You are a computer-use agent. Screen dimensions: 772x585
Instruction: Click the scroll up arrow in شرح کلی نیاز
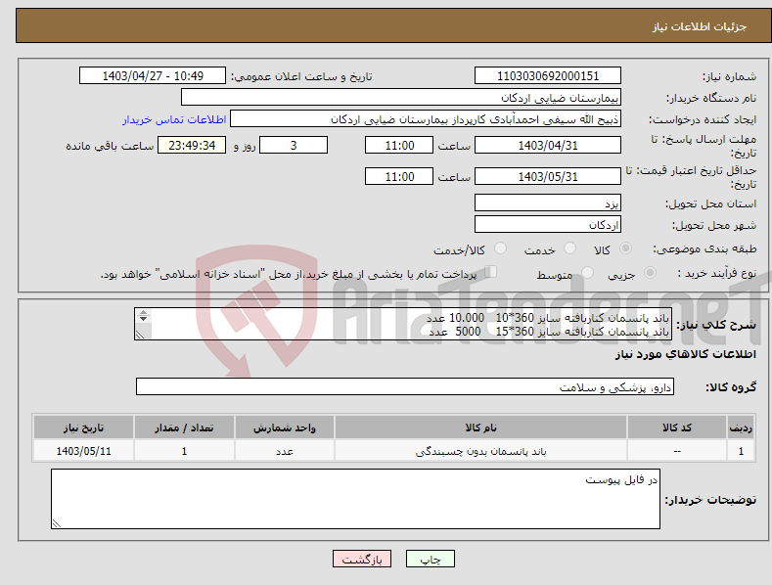click(x=143, y=312)
